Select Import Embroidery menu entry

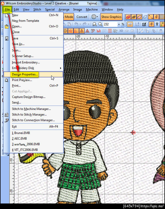click(x=33, y=62)
